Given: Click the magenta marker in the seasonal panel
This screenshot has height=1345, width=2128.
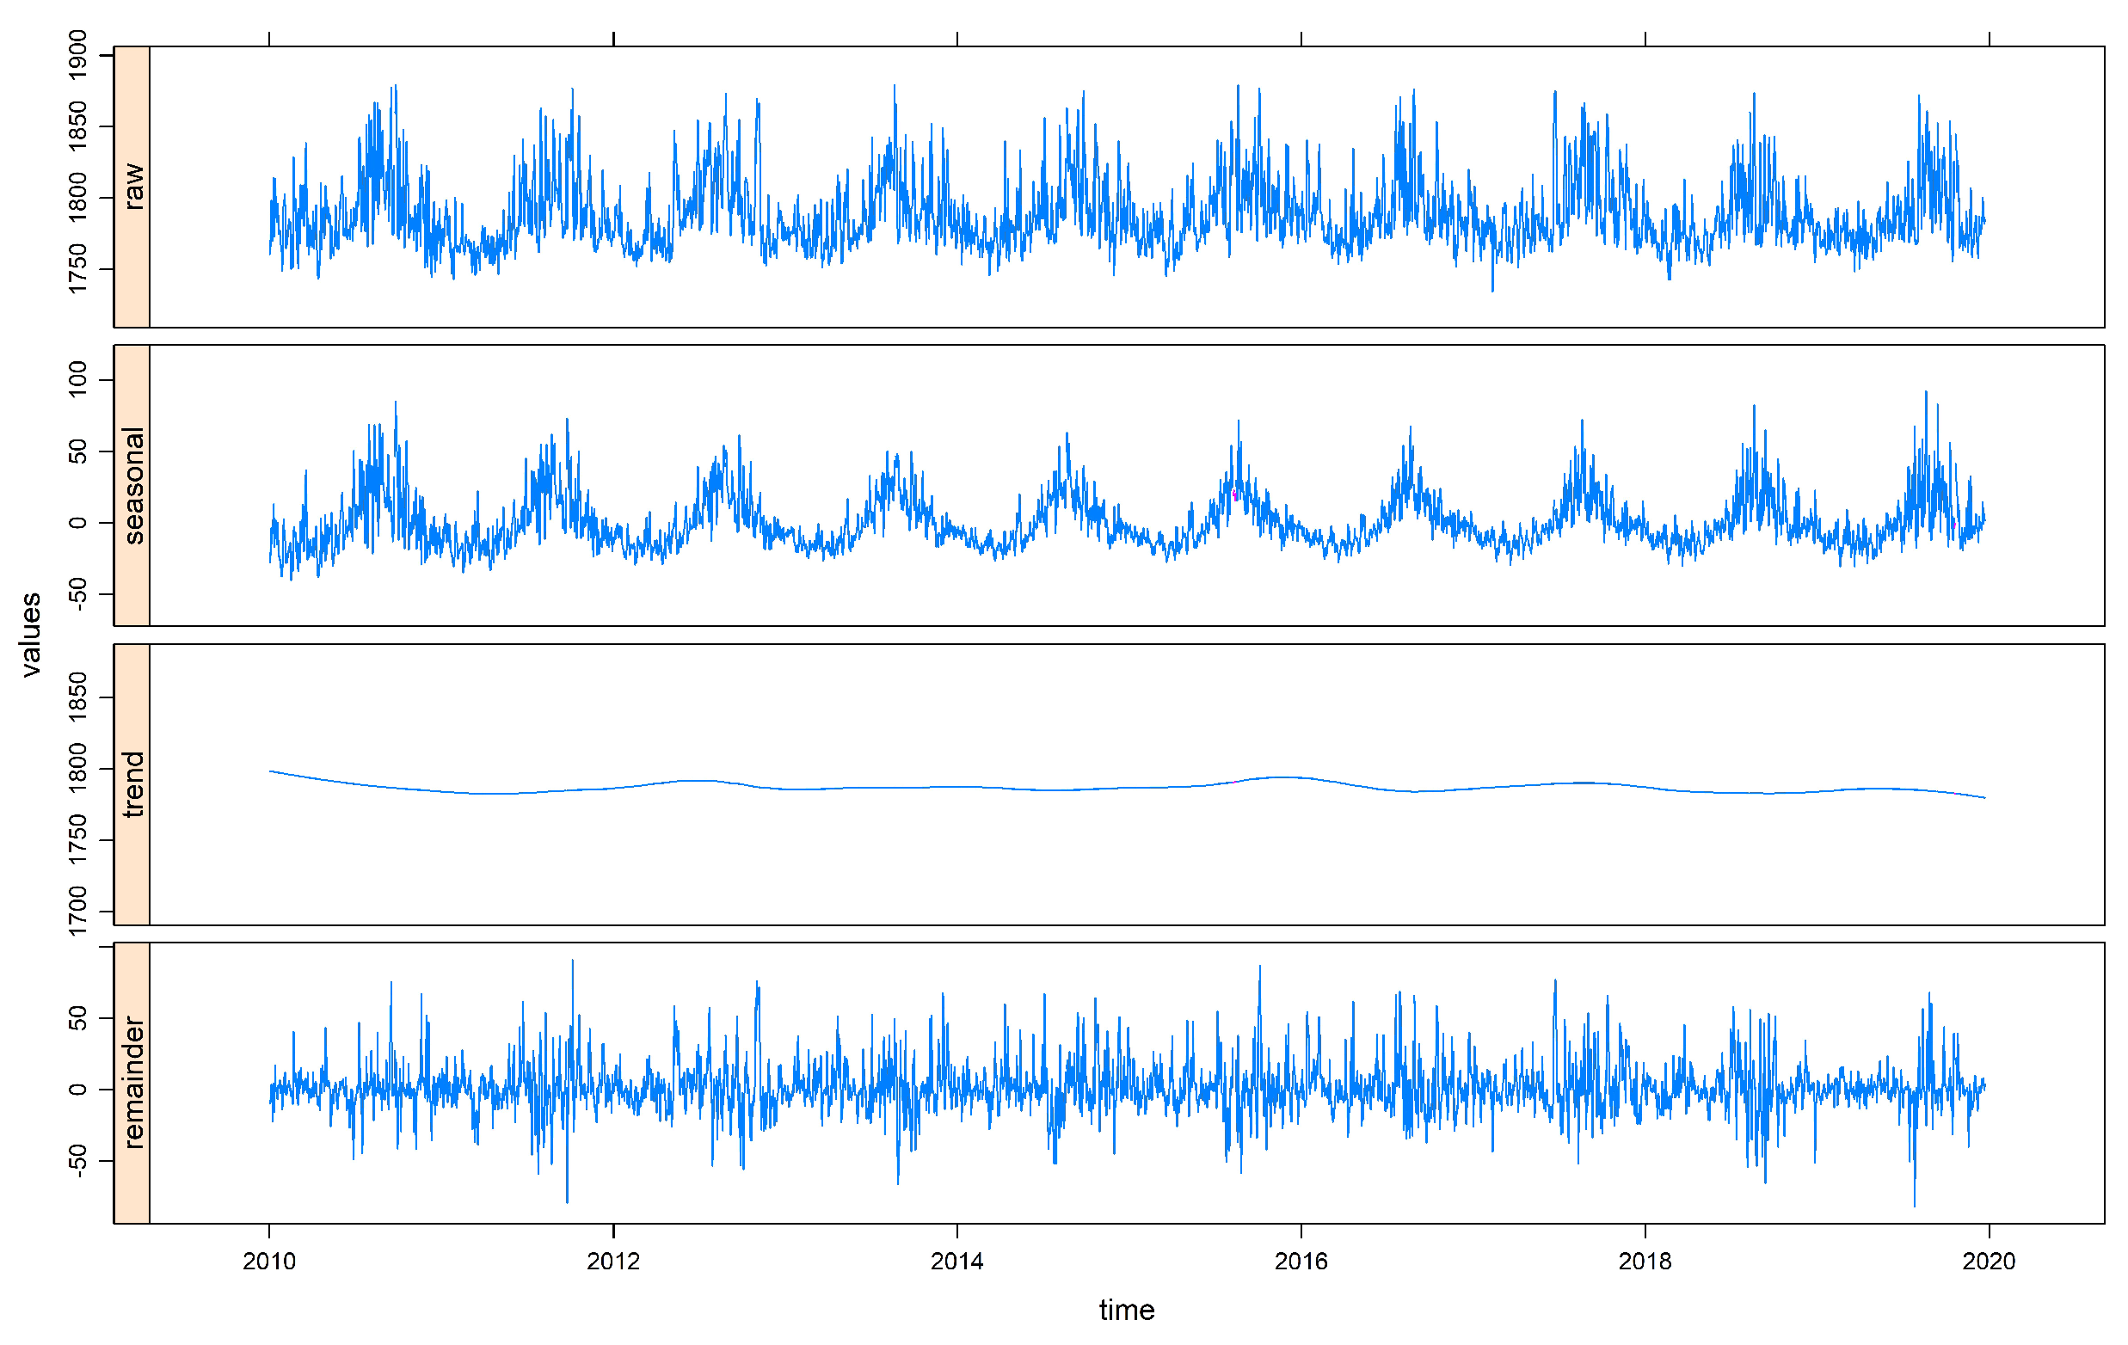Looking at the screenshot, I should click(x=1234, y=494).
